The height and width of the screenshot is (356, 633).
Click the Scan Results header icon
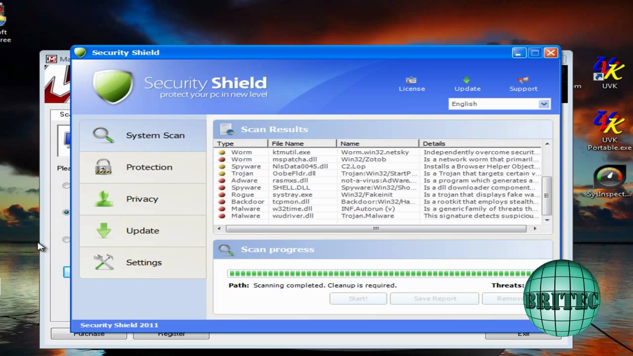point(227,130)
